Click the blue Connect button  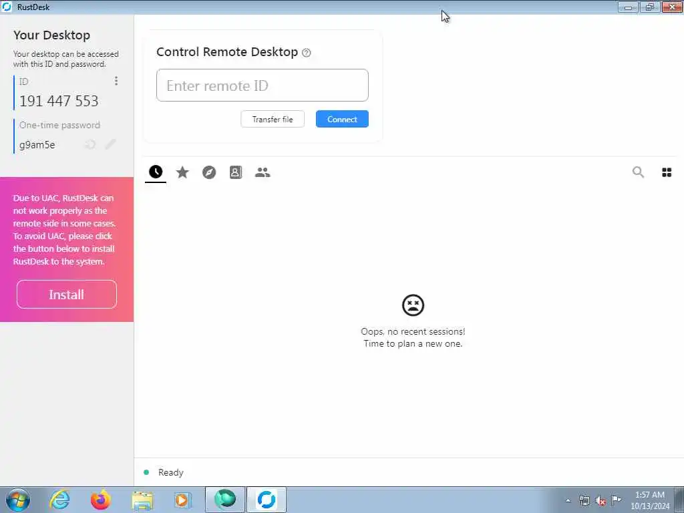(342, 119)
